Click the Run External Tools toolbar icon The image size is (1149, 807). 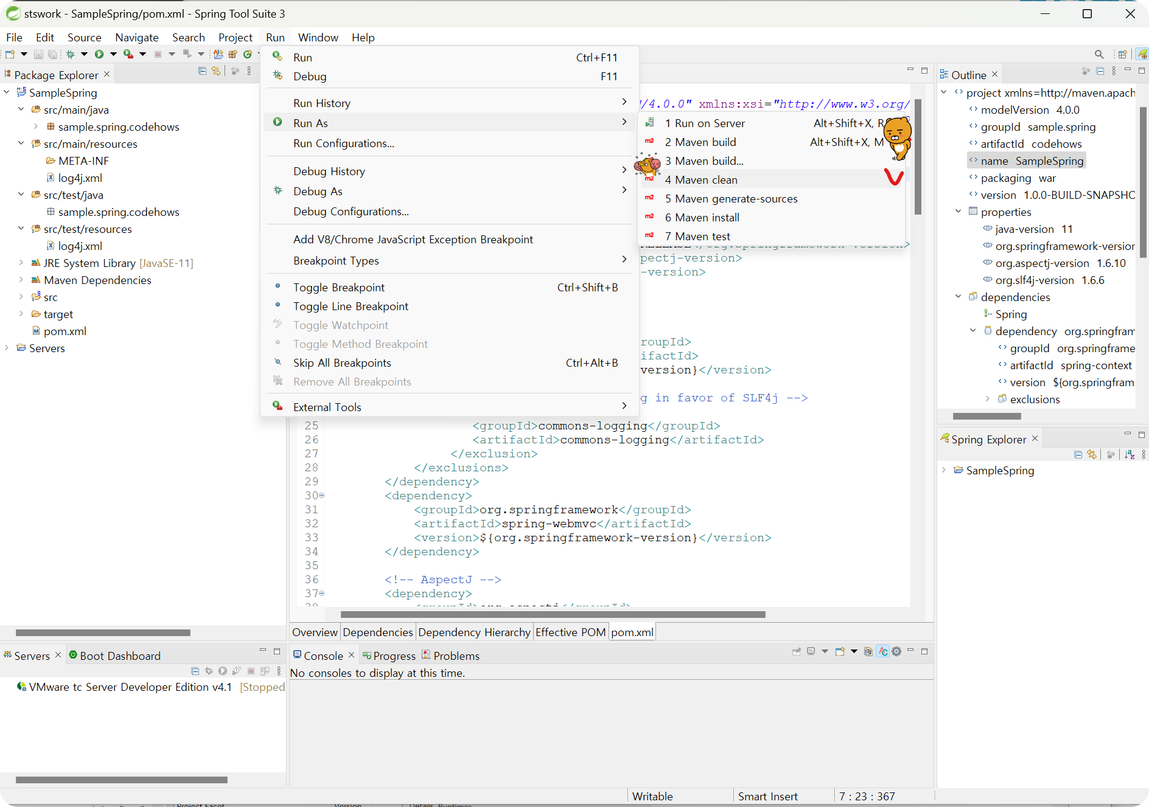click(128, 54)
